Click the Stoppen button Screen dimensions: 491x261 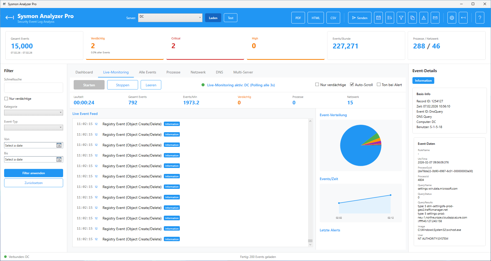pos(122,85)
